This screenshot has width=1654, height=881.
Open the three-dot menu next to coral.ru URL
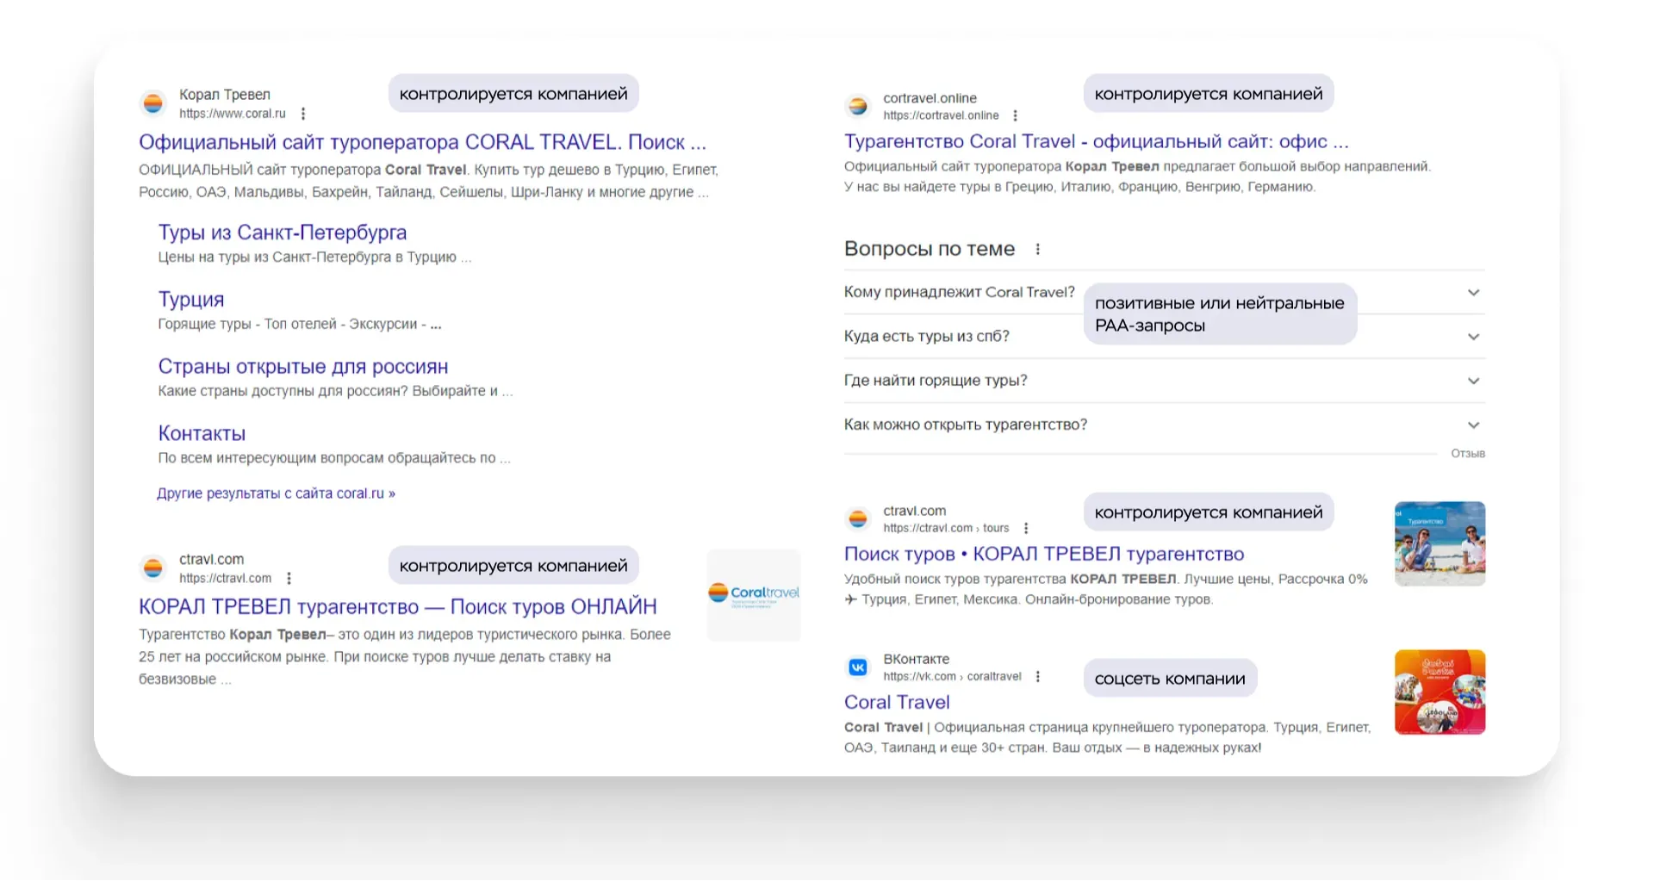point(303,114)
